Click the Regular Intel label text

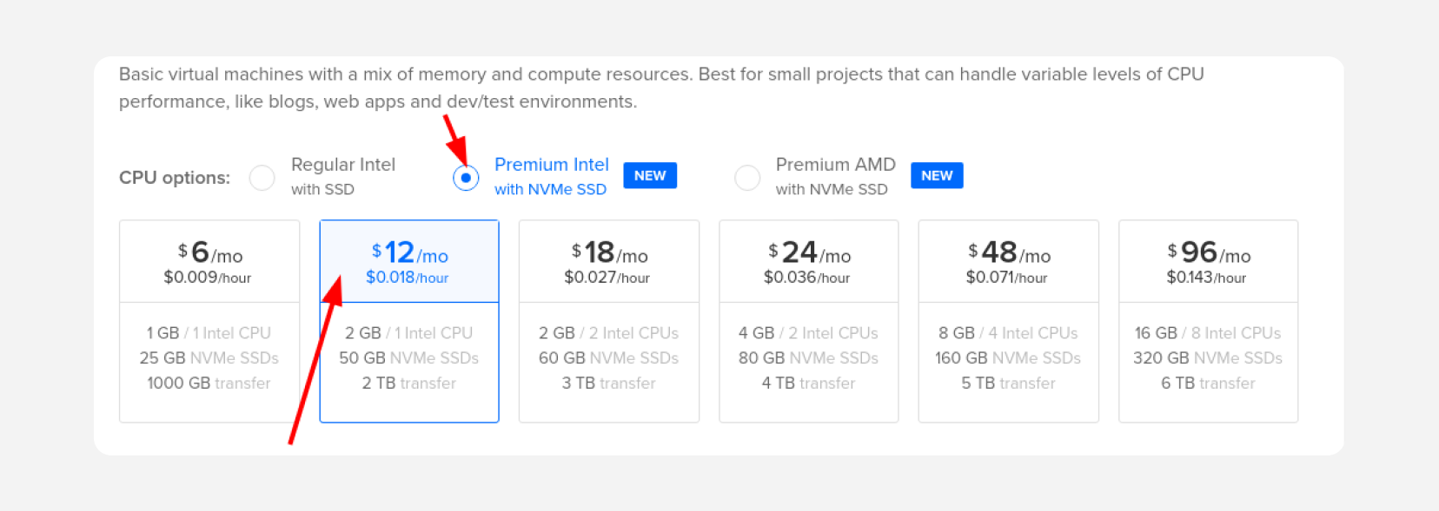click(x=343, y=165)
